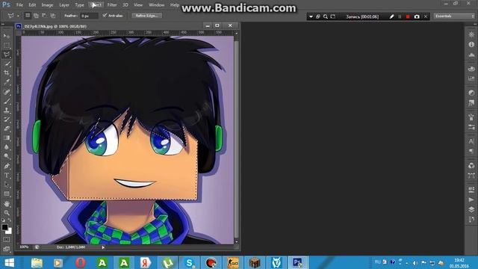Select the Zoom tool in the toolbox

7,213
